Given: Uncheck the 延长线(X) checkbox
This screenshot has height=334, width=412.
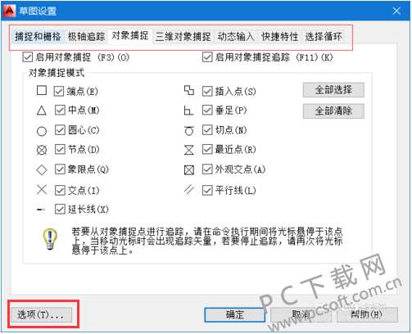Looking at the screenshot, I should point(60,210).
